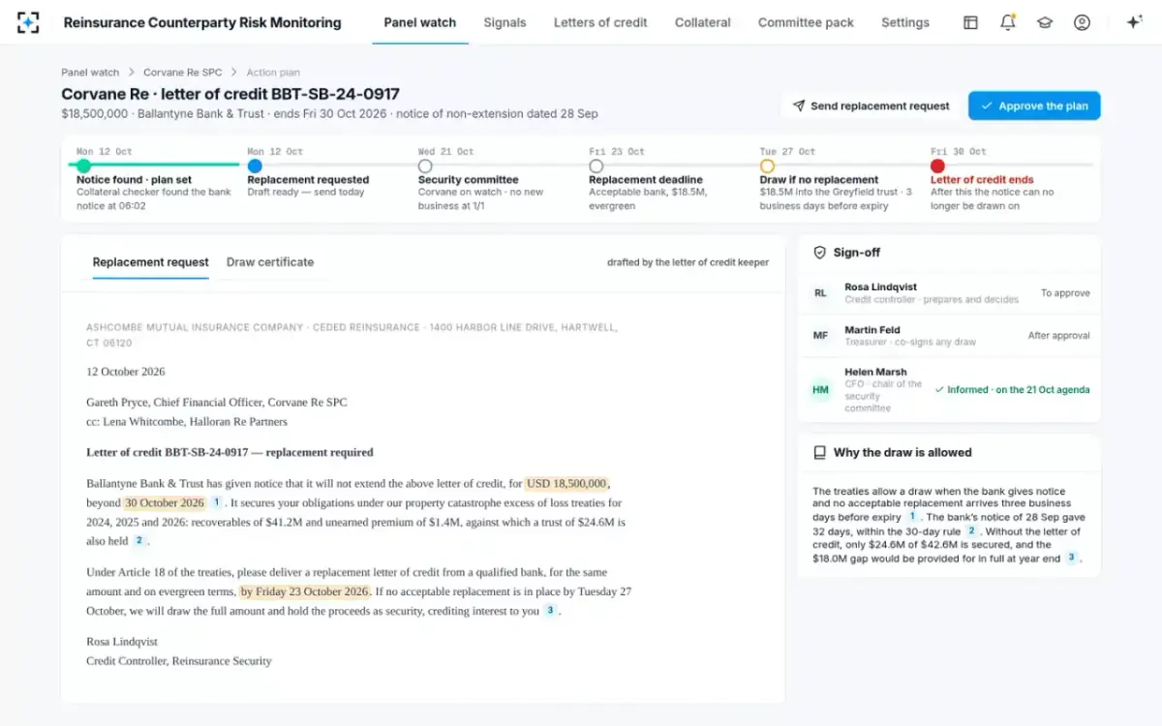Click 'Sign-off' panel heading
This screenshot has height=726, width=1162.
[x=857, y=253]
